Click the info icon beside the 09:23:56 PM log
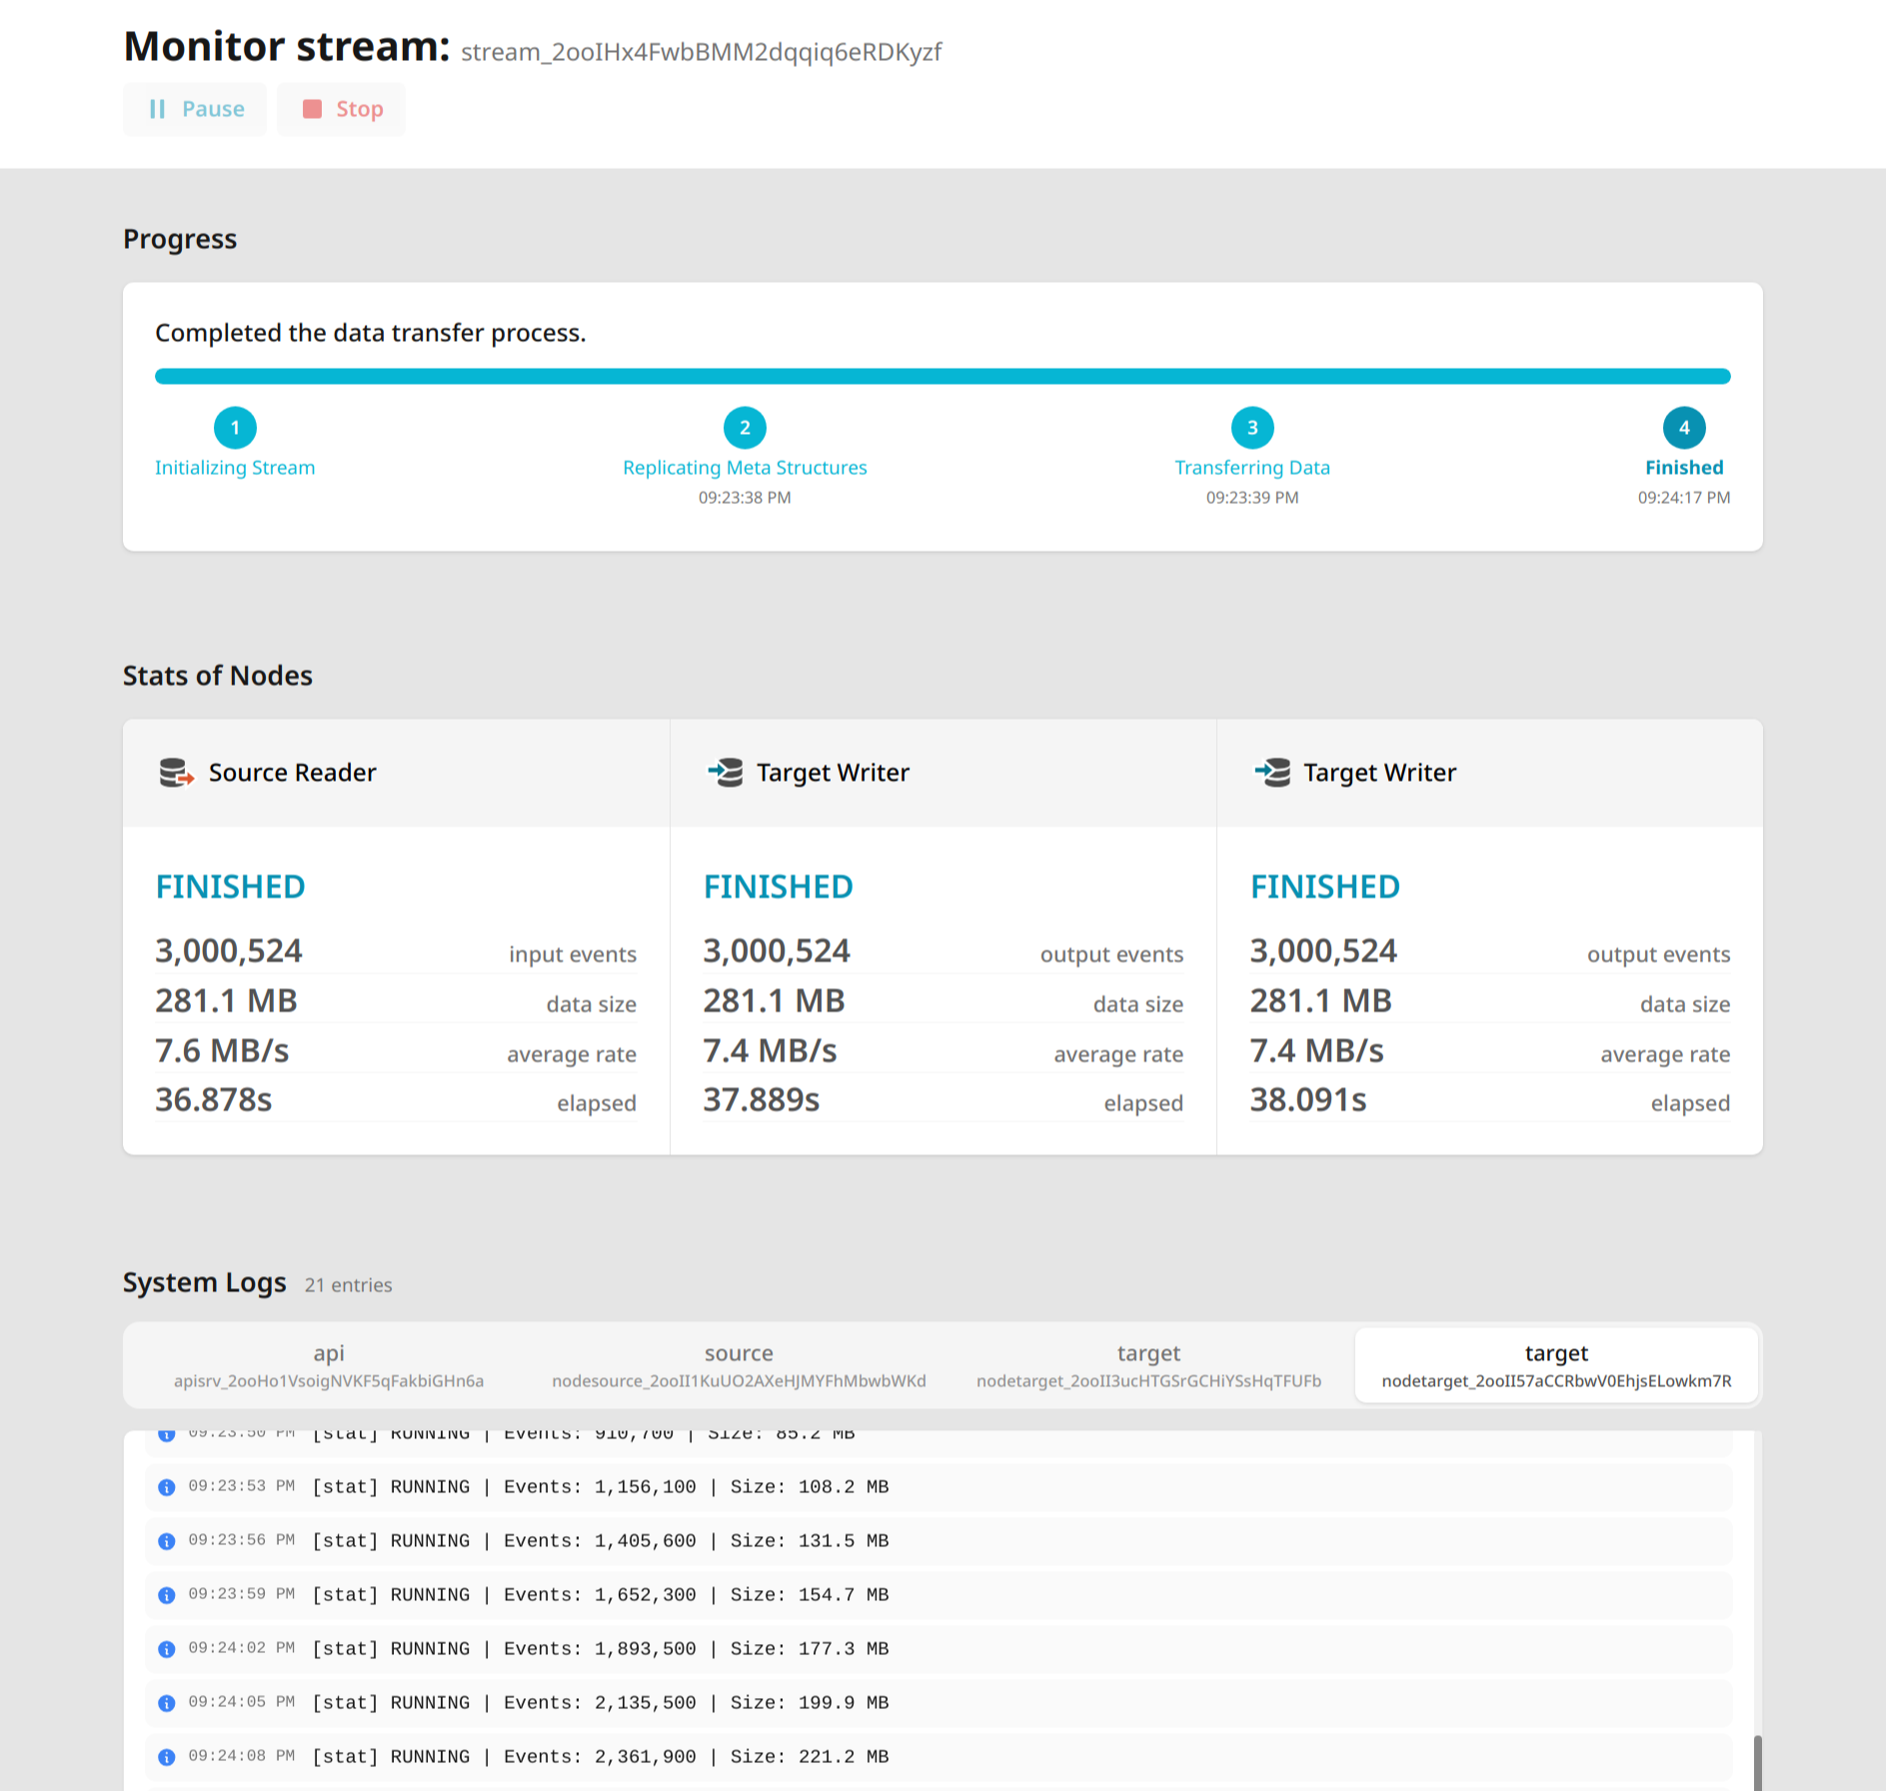This screenshot has height=1791, width=1886. coord(167,1540)
